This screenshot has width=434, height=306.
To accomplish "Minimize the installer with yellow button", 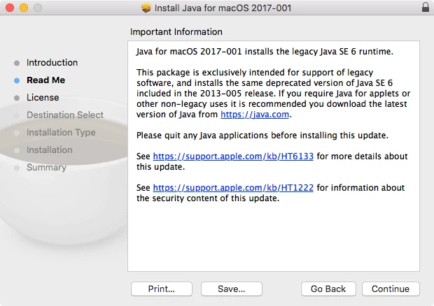I will [24, 8].
